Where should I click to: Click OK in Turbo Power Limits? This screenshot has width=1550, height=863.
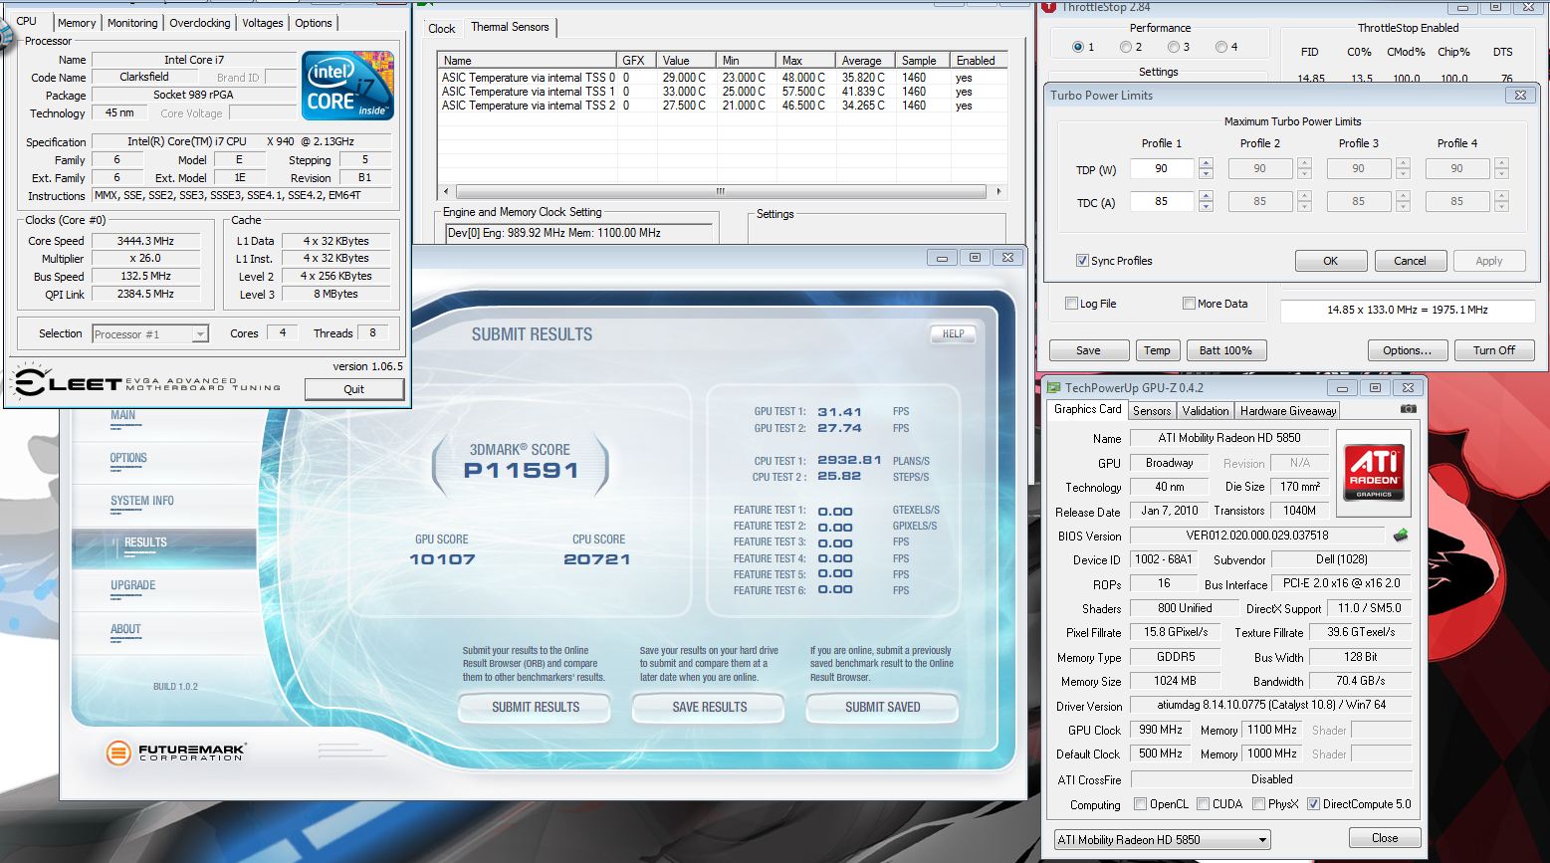pos(1330,261)
